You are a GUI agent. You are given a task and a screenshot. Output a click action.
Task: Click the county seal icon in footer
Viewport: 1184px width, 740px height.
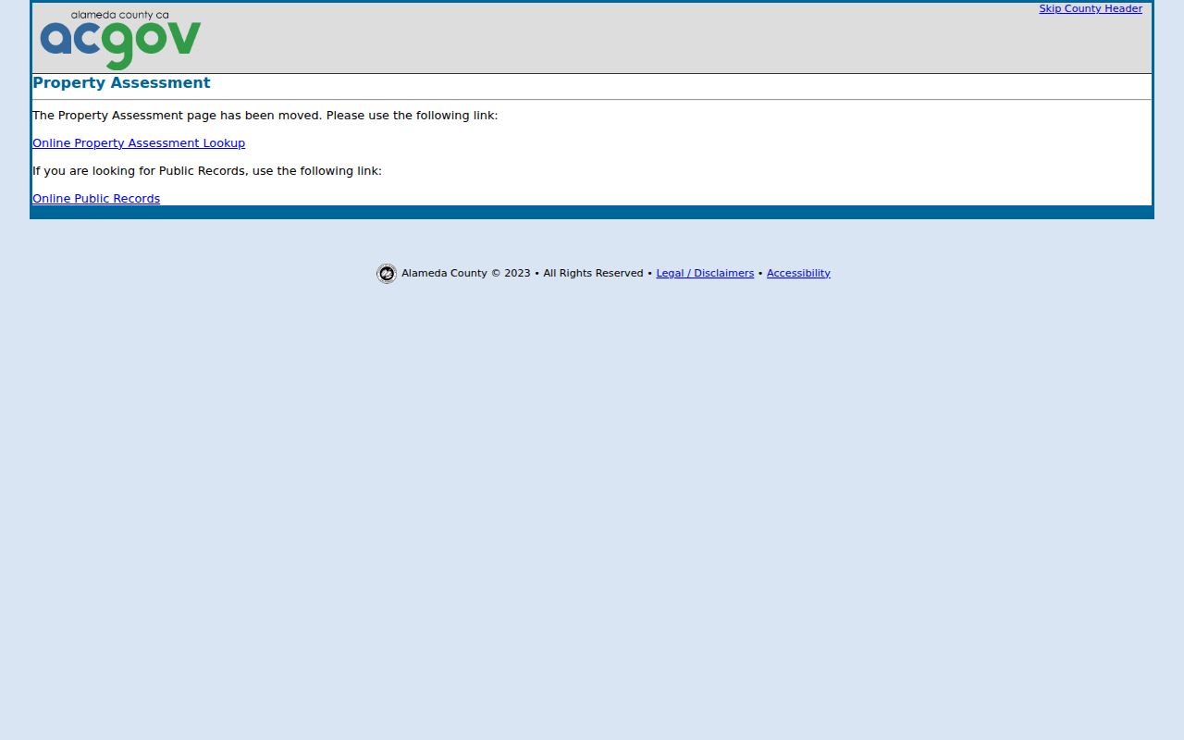(x=387, y=273)
